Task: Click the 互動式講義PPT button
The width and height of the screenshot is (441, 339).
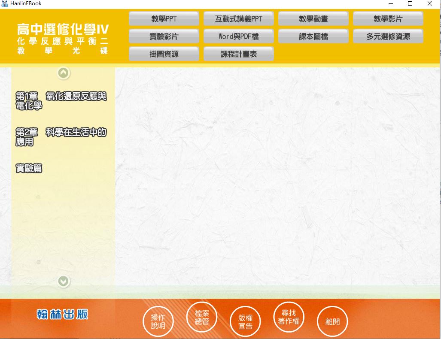Action: (238, 19)
